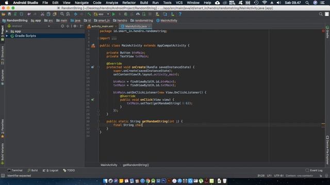Click the getRandomString() editor breadcrumb
The height and width of the screenshot is (185, 330).
[x=136, y=165]
